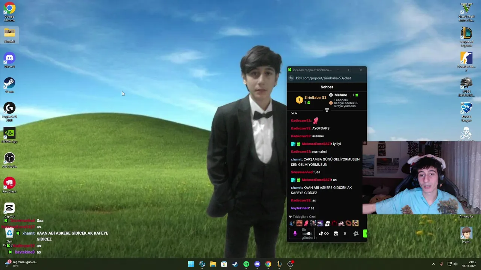The image size is (481, 270).
Task: Launch the Discord desktop shortcut
Action: [x=9, y=60]
